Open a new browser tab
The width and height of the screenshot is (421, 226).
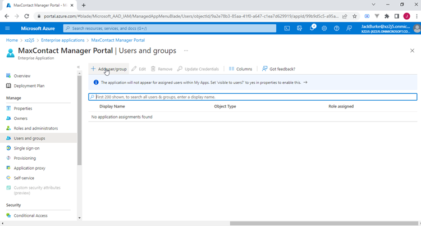(84, 5)
